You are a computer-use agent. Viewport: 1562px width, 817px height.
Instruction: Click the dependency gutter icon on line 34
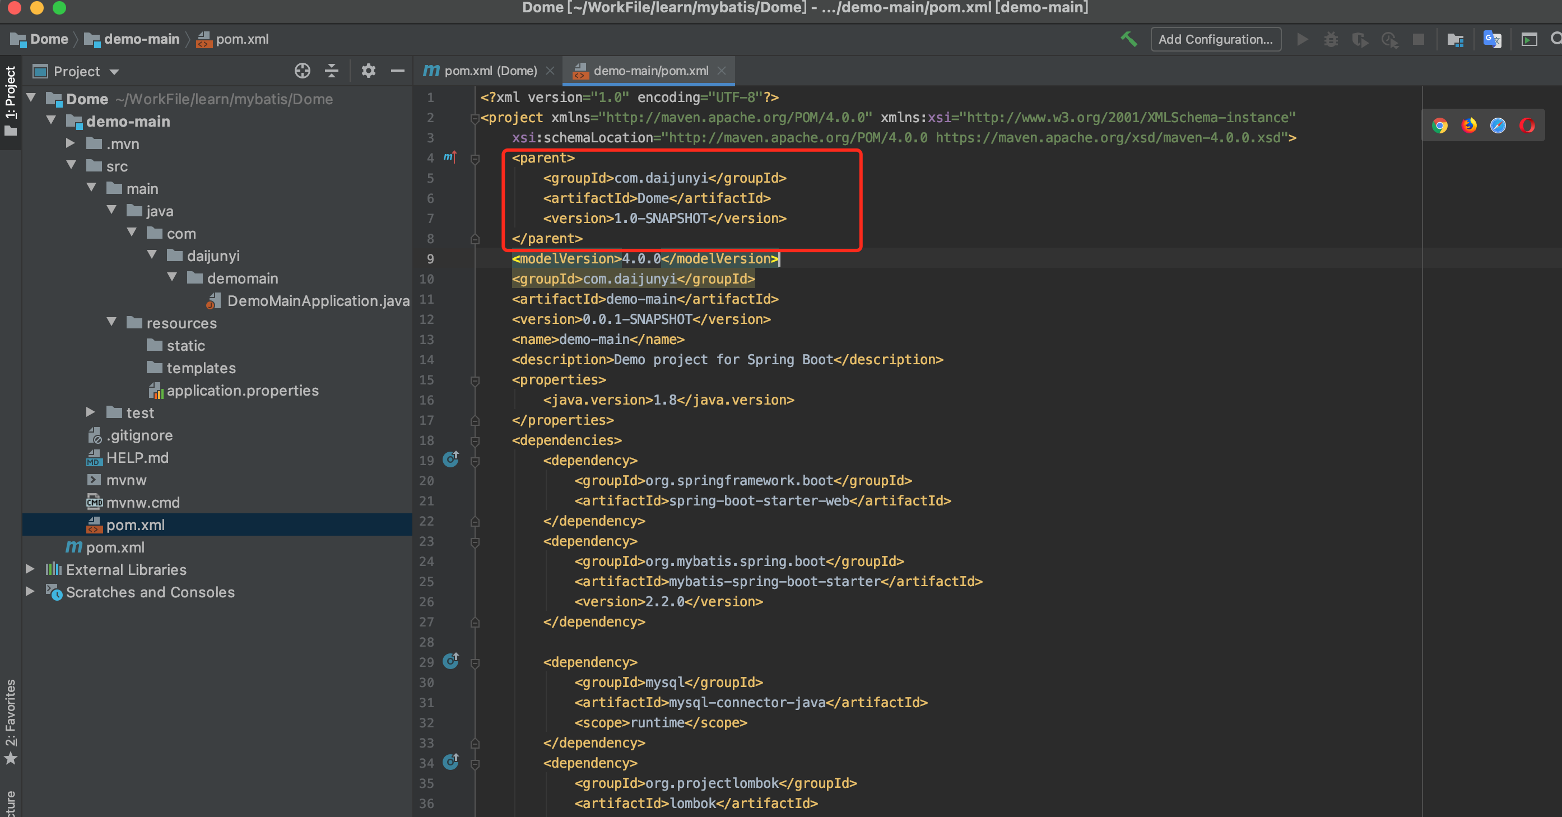[x=450, y=762]
